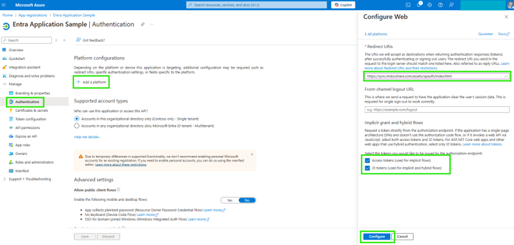Toggle the ID tokens checkbox
The height and width of the screenshot is (245, 514).
[x=367, y=168]
